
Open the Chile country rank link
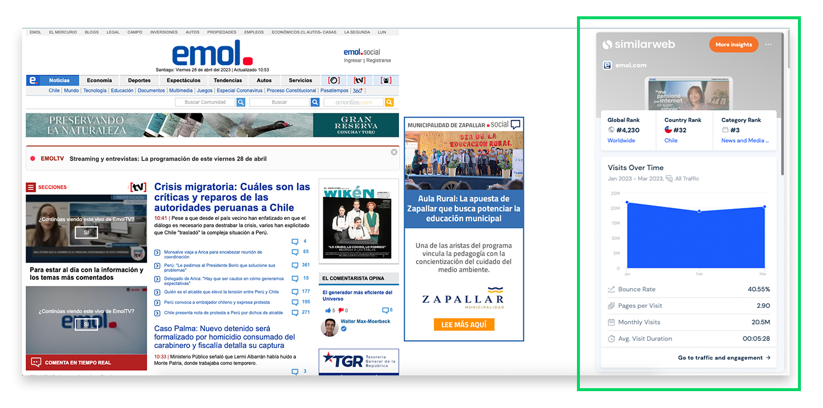671,140
